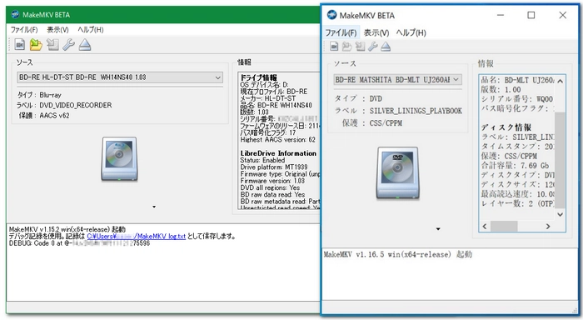Click the backup disc icon in left MakeMKV toolbar
The width and height of the screenshot is (583, 320).
pos(52,45)
